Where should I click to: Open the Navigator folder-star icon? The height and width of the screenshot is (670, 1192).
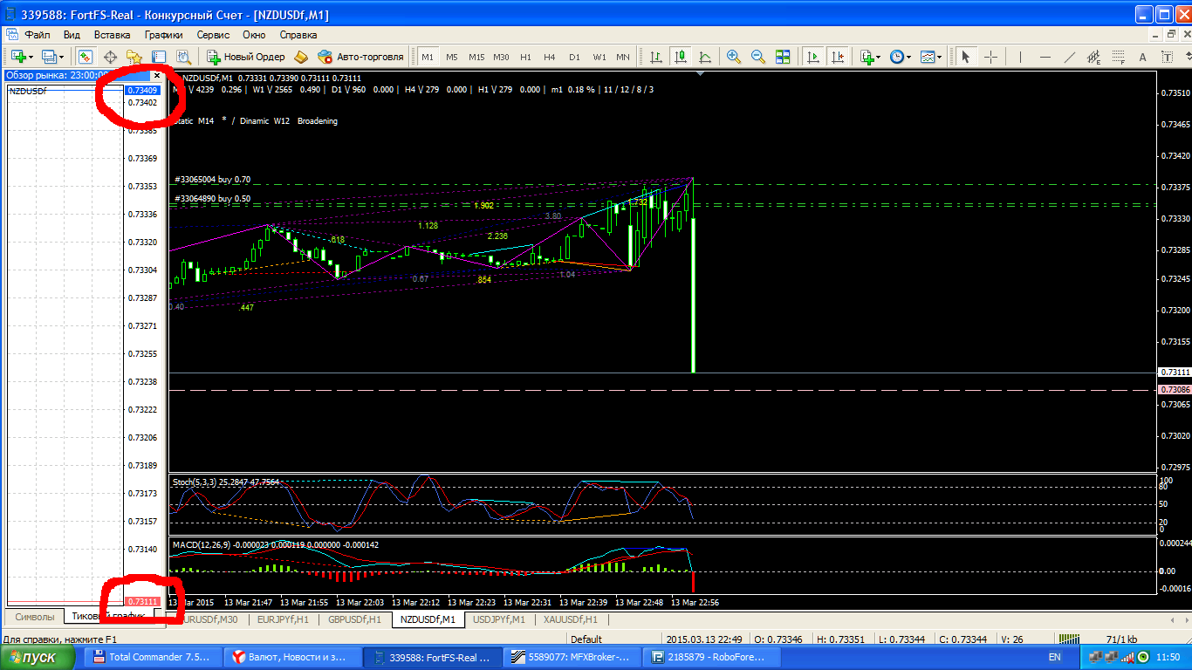[x=134, y=57]
